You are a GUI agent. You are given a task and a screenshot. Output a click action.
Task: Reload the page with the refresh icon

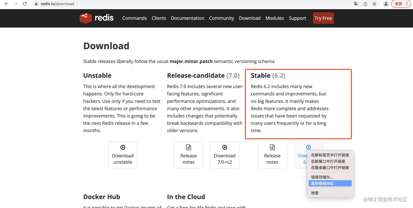coord(25,4)
